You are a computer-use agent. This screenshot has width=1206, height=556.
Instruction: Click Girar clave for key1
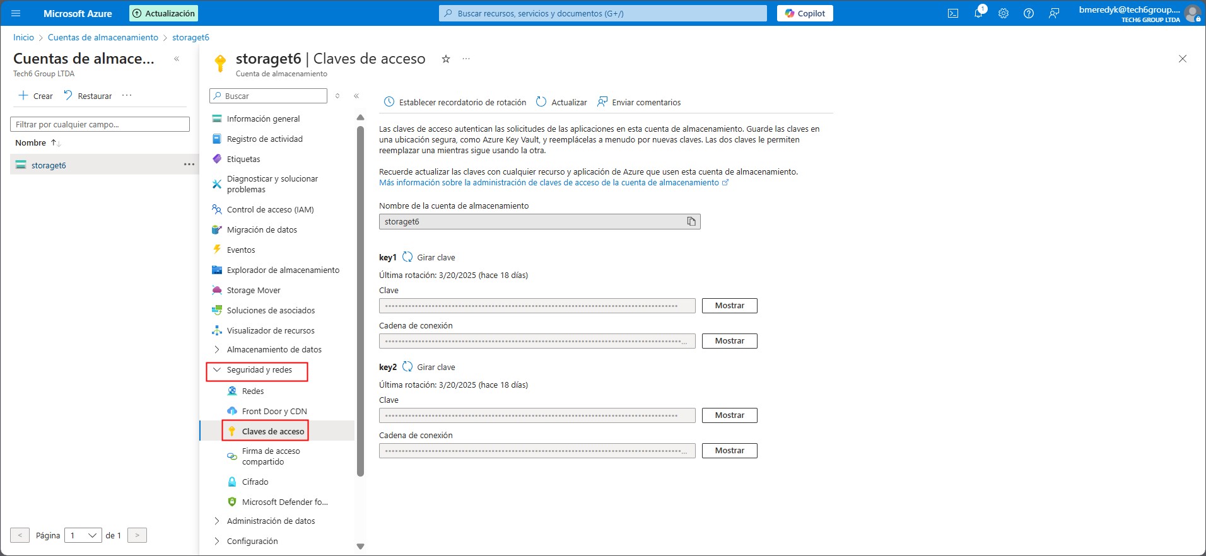pos(429,257)
